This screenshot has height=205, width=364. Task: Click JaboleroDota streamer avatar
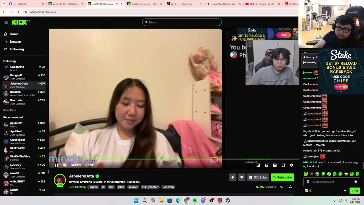click(60, 181)
